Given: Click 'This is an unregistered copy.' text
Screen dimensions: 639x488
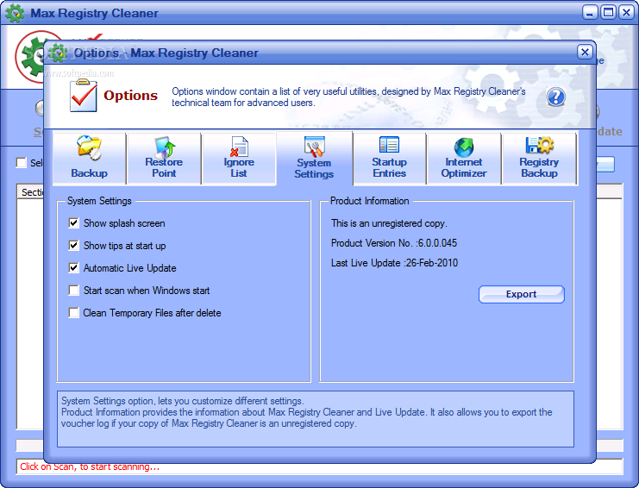Looking at the screenshot, I should [x=389, y=223].
